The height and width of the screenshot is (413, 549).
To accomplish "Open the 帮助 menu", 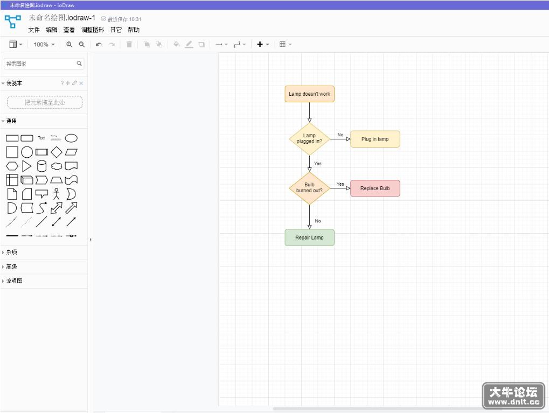I will coord(134,30).
